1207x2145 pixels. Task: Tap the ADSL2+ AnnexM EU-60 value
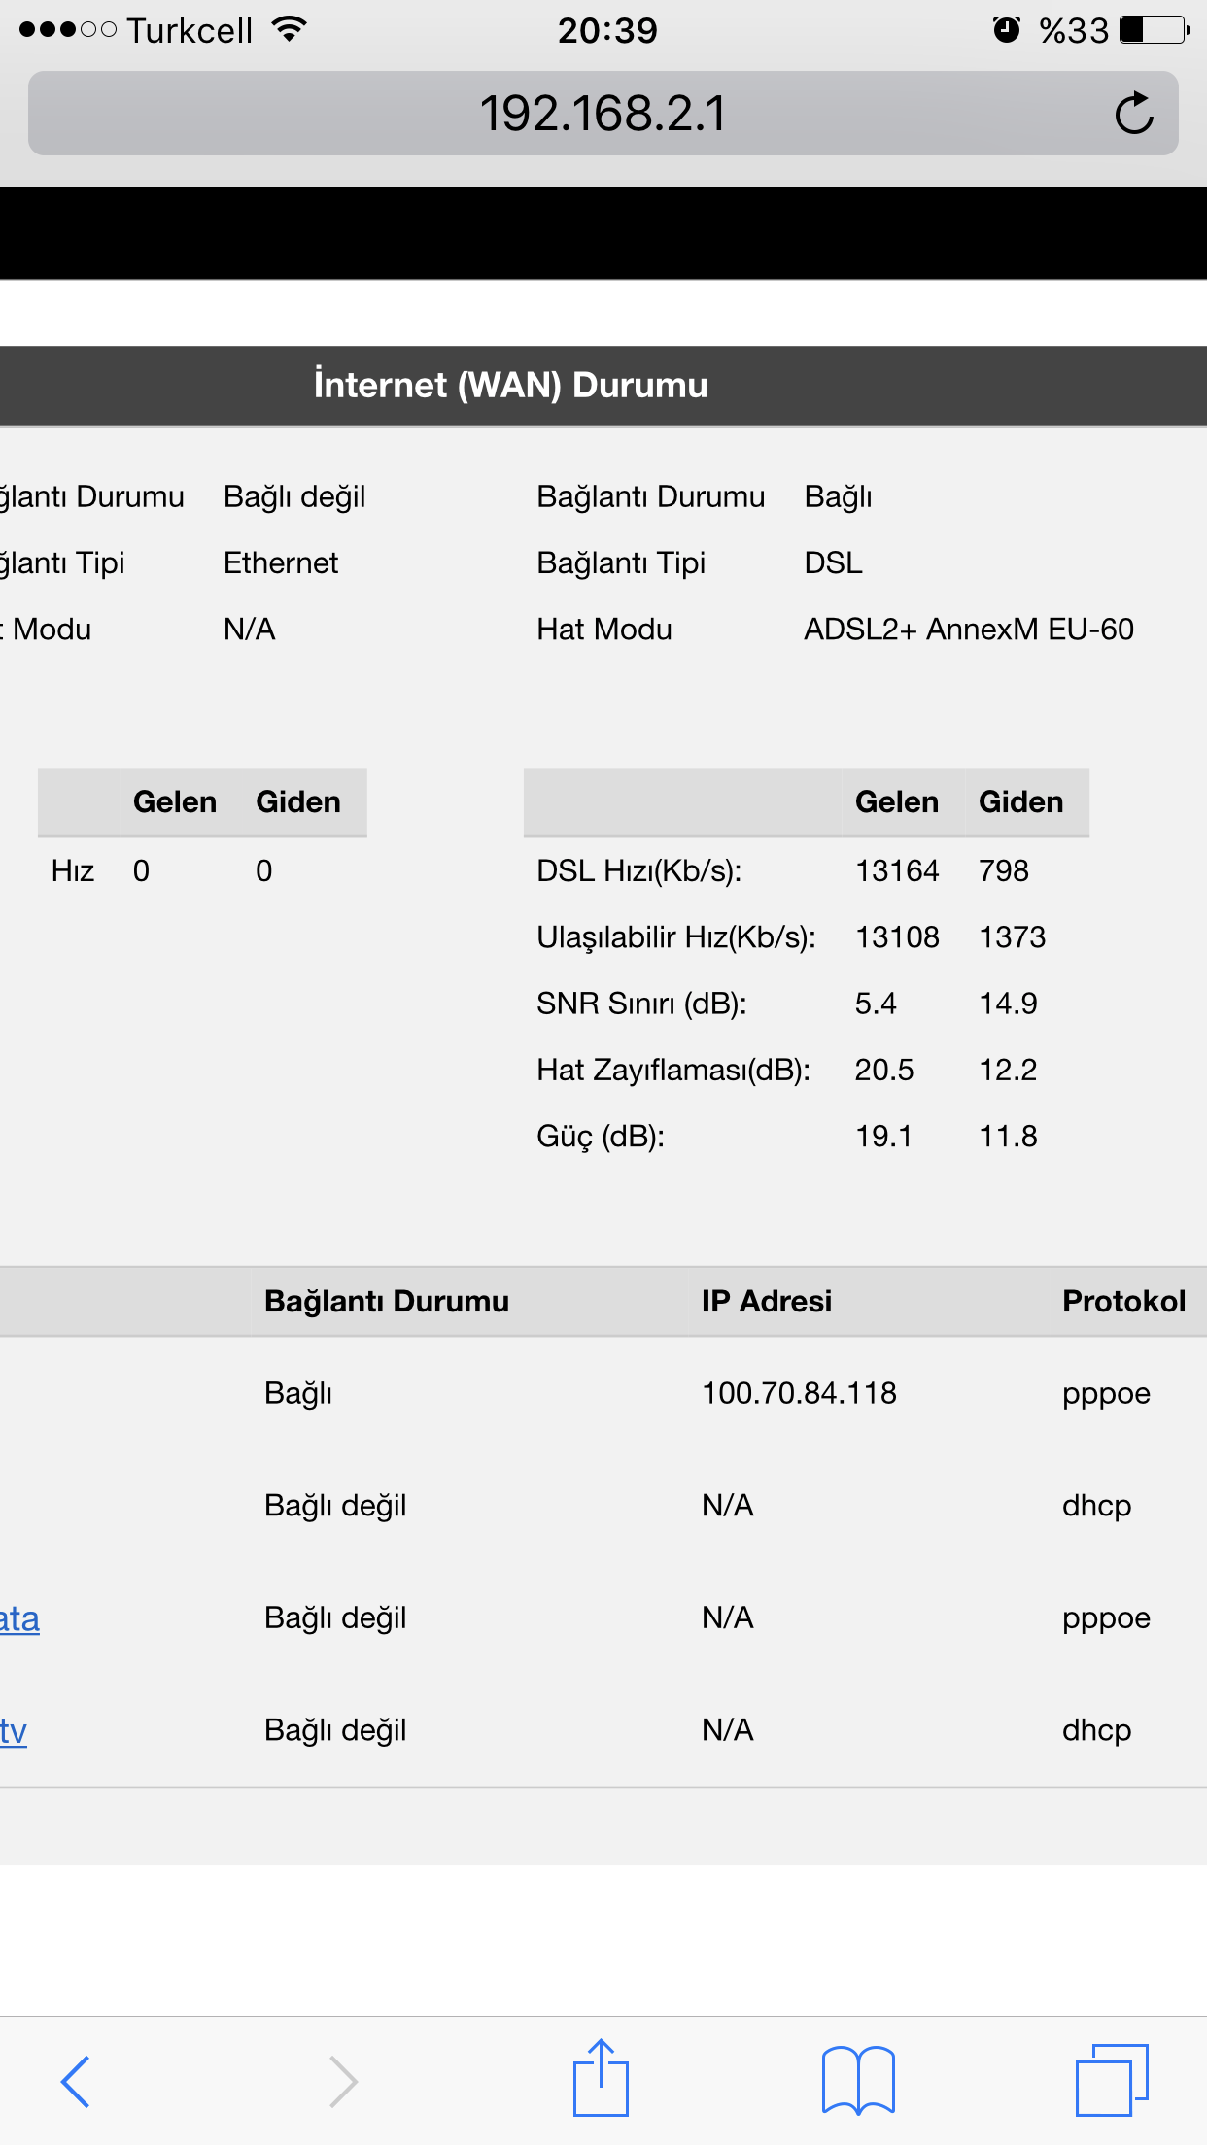pyautogui.click(x=969, y=630)
